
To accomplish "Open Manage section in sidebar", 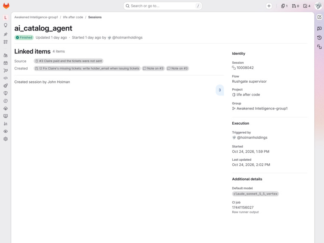I will 6,55.
